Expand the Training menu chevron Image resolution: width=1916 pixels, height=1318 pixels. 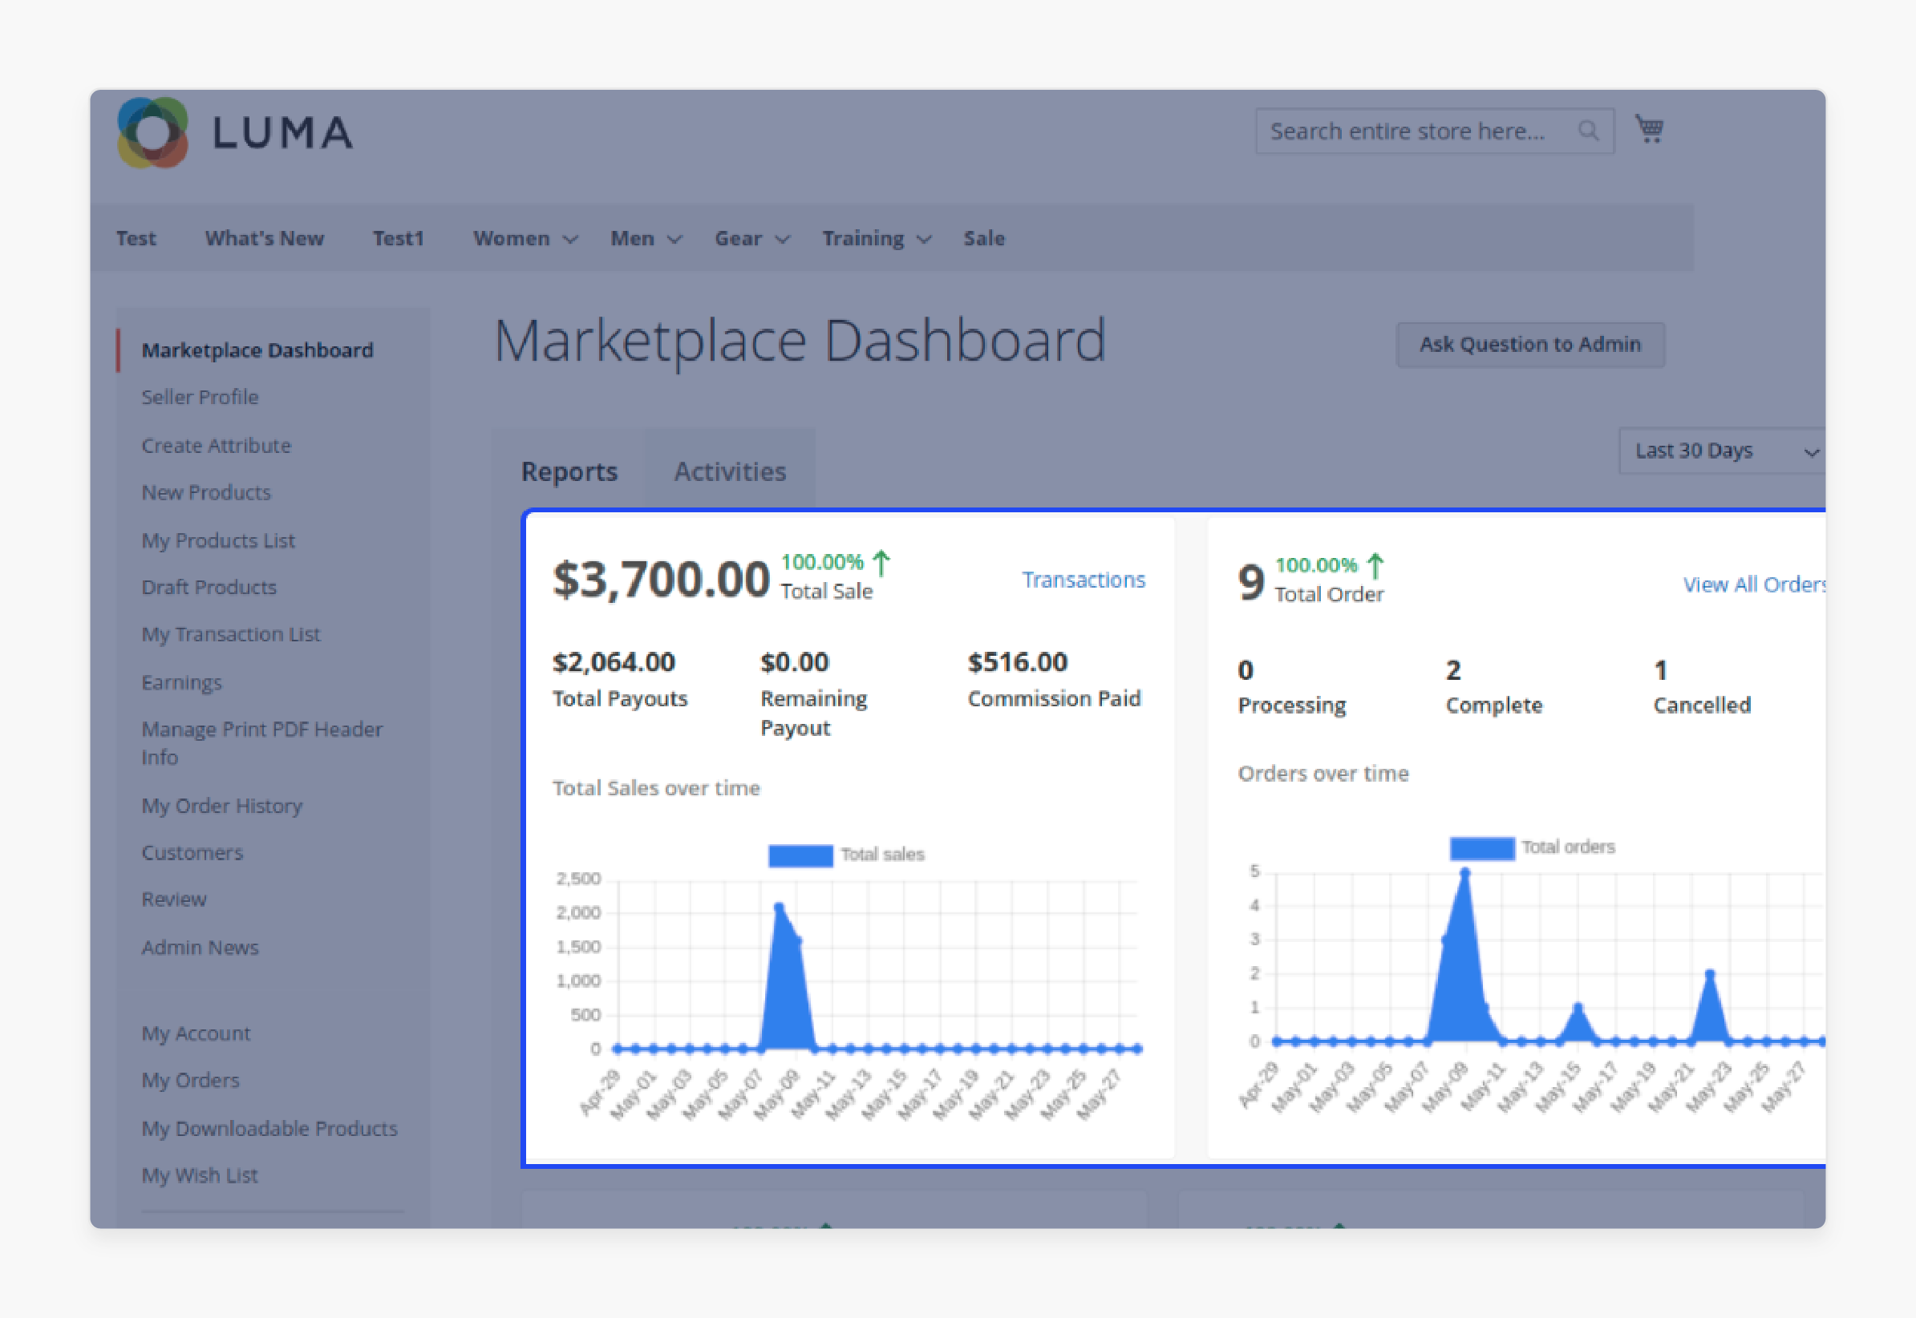tap(925, 240)
